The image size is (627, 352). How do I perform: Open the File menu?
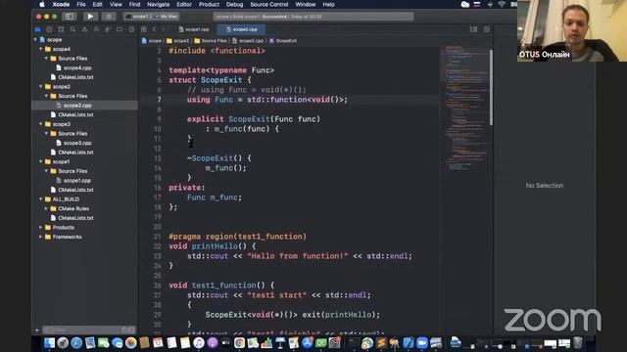pos(81,4)
